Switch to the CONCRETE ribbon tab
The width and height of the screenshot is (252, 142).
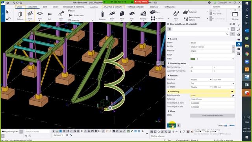pos(32,7)
